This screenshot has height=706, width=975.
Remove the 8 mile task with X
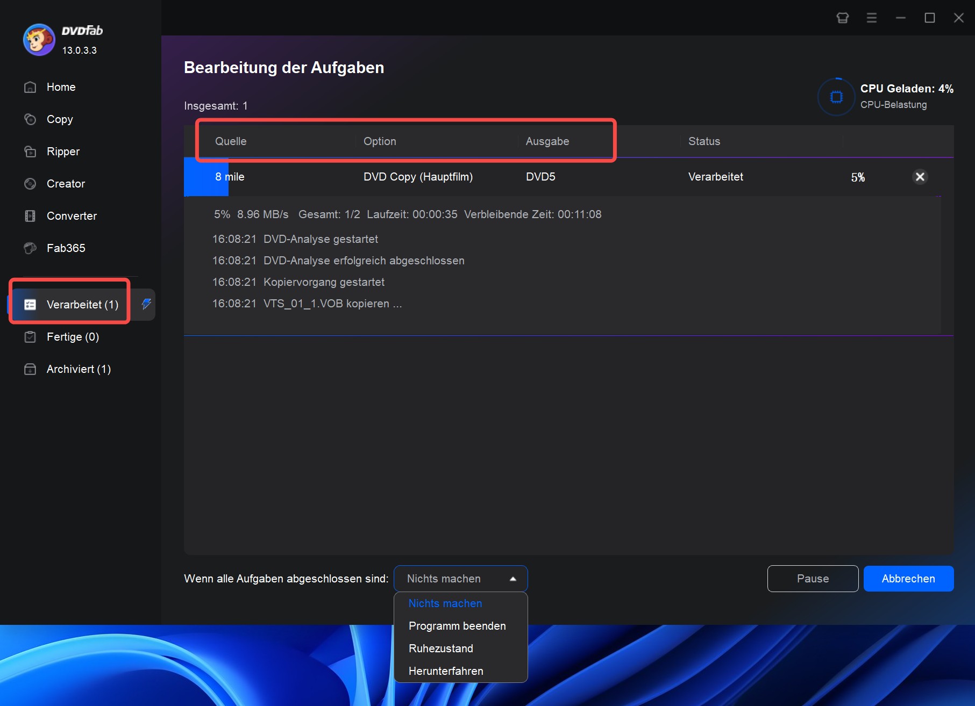tap(920, 177)
